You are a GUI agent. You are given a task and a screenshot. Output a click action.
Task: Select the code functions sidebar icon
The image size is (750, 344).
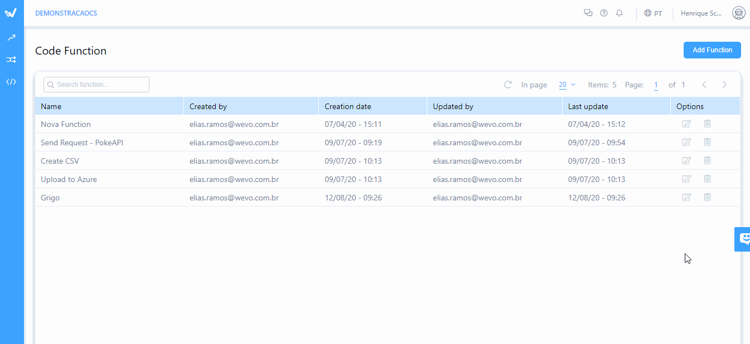point(12,82)
